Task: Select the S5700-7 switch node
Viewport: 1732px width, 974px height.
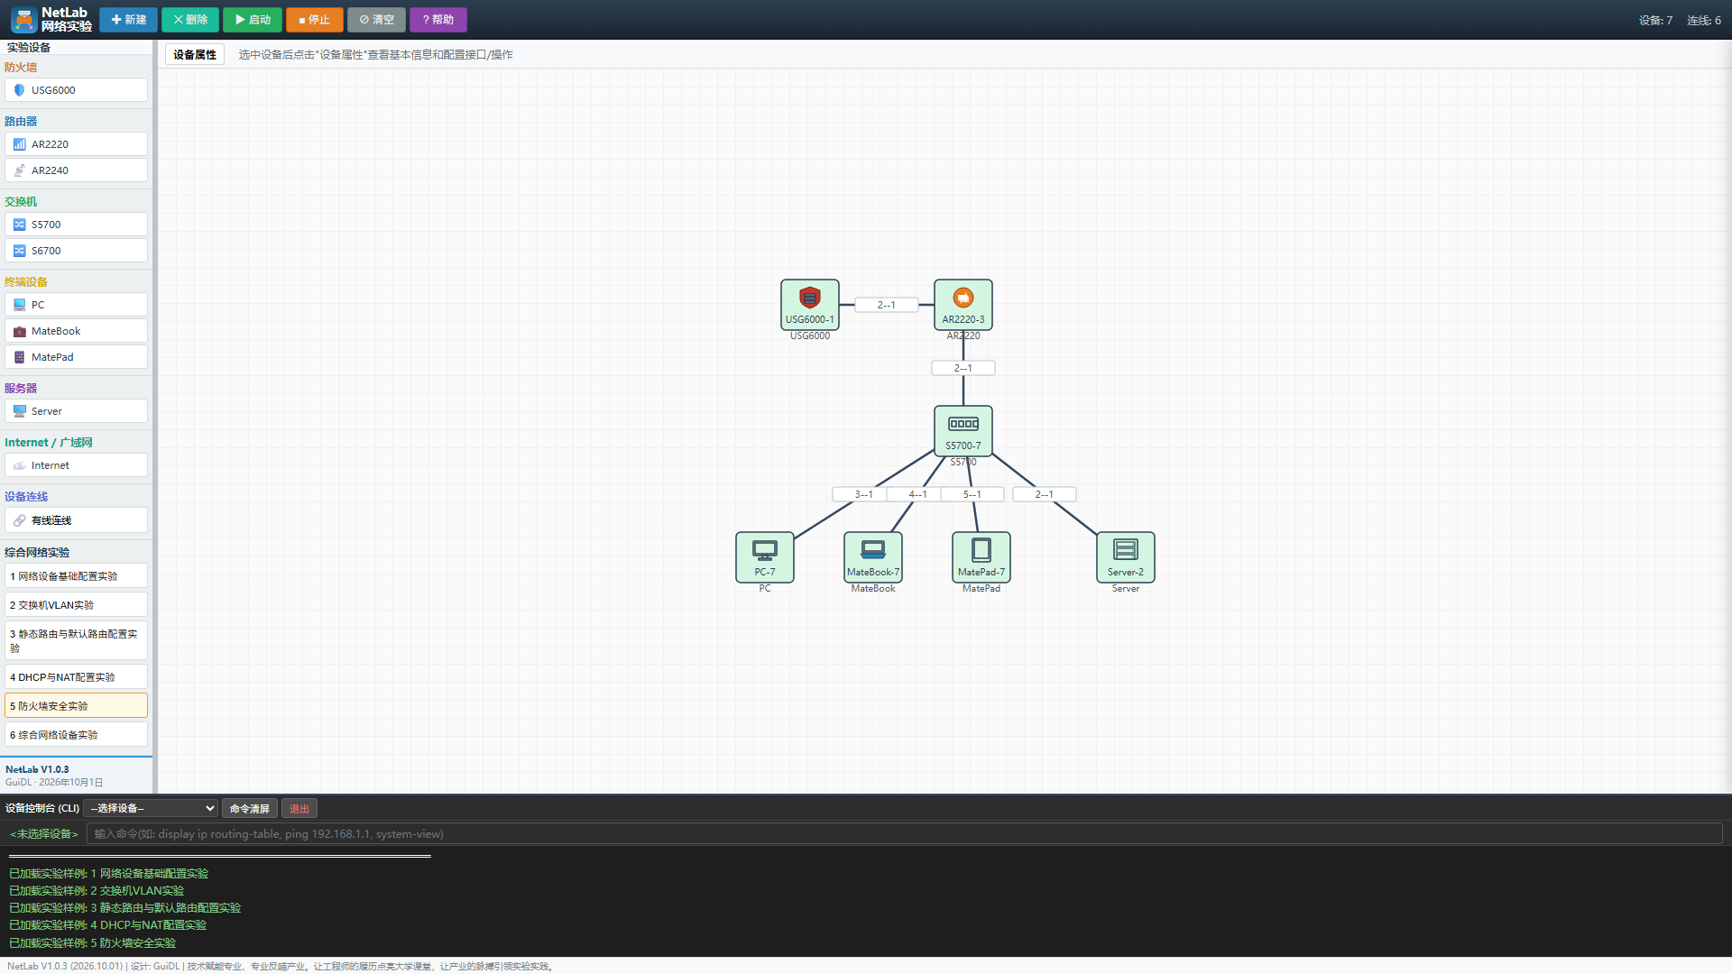Action: (x=963, y=431)
